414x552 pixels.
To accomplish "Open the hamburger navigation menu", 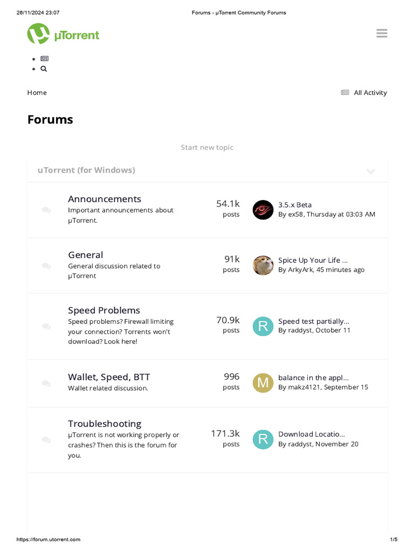I will pos(382,33).
